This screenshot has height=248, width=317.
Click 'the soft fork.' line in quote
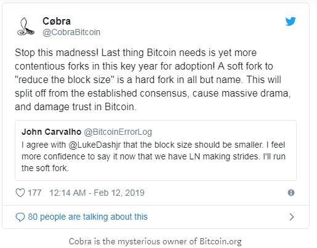(x=45, y=168)
